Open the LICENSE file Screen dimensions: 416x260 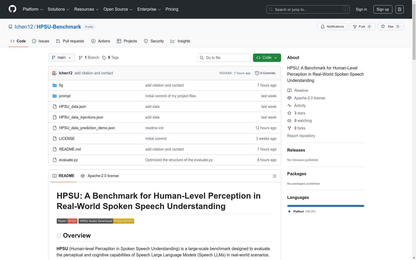67,139
